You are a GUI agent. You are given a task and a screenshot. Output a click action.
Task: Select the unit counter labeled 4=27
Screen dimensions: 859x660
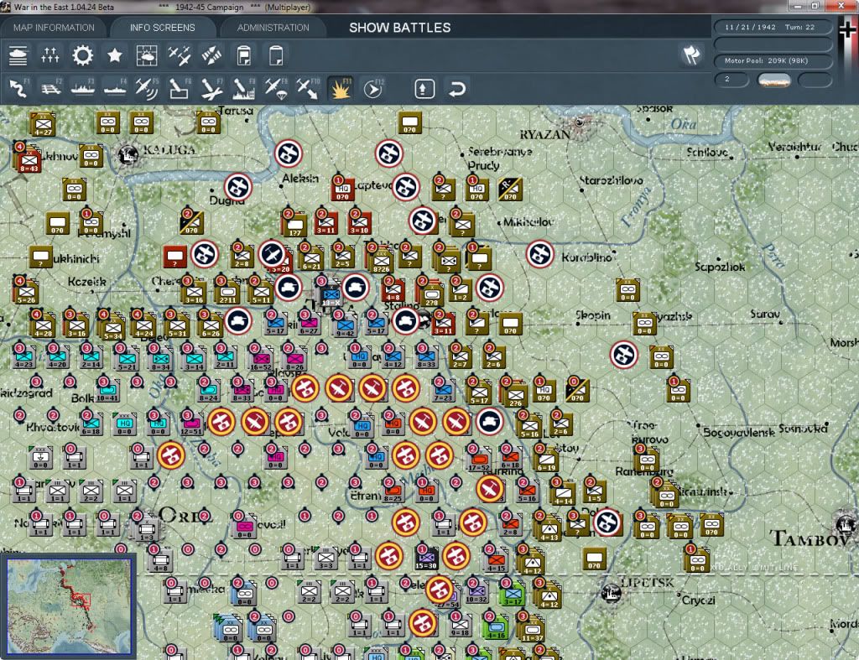click(43, 124)
